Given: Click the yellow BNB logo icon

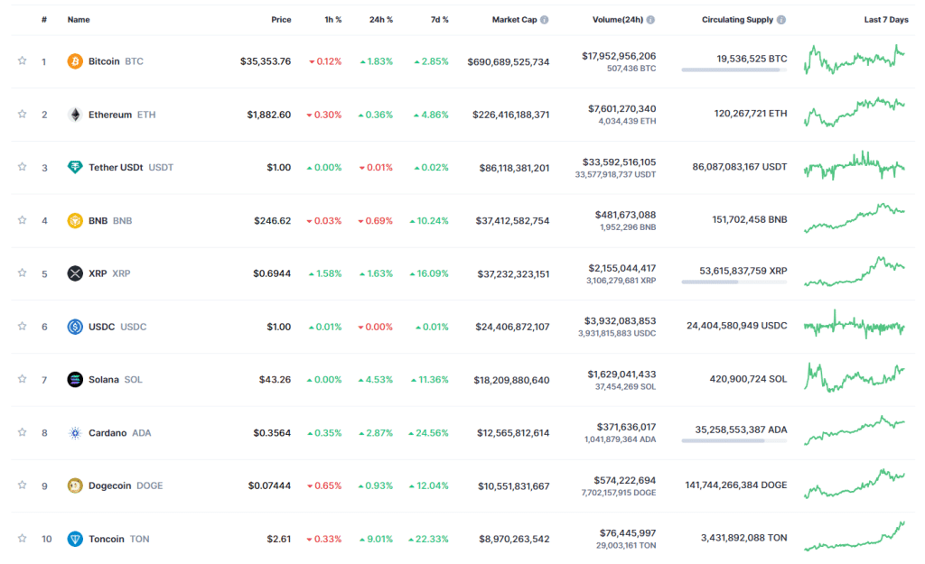Looking at the screenshot, I should tap(75, 220).
